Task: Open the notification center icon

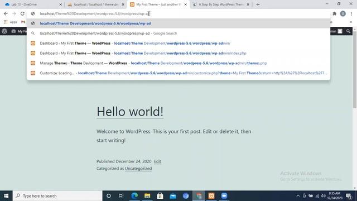Action: (349, 196)
